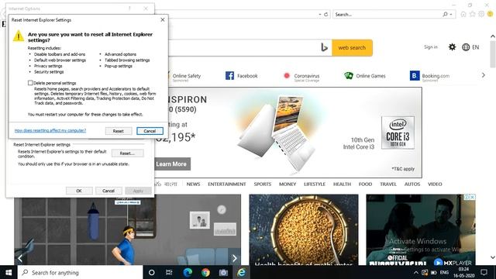This screenshot has width=496, height=279.
Task: Show hidden tray icons arrow
Action: (x=416, y=272)
